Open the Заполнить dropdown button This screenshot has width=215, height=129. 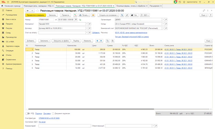click(44, 41)
